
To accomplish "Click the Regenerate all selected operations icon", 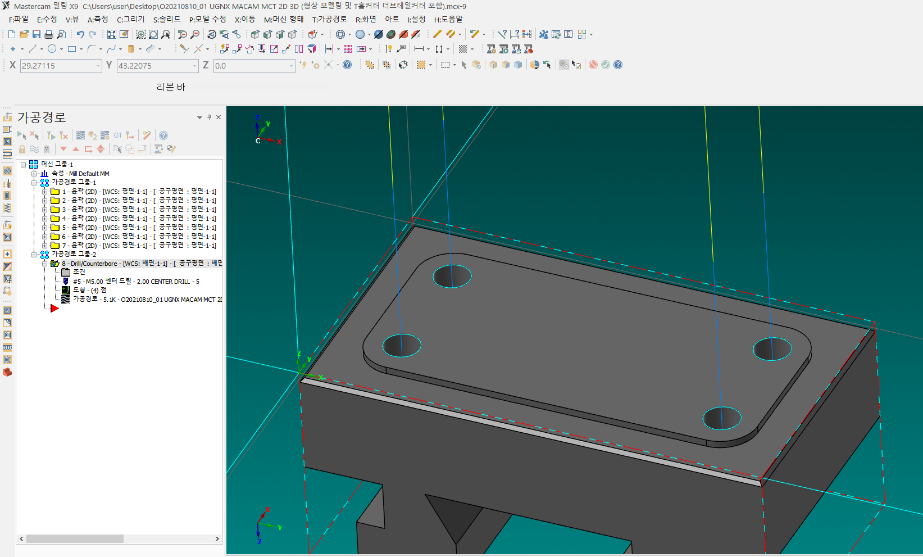I will point(51,135).
